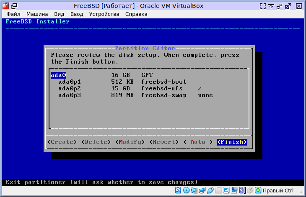Click the freebsd-boot type text
The height and width of the screenshot is (197, 306).
[x=164, y=82]
